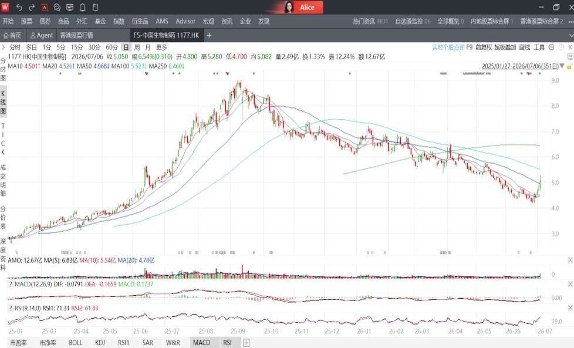Switch the chart to 60分 period
This screenshot has width=574, height=348.
tap(112, 47)
